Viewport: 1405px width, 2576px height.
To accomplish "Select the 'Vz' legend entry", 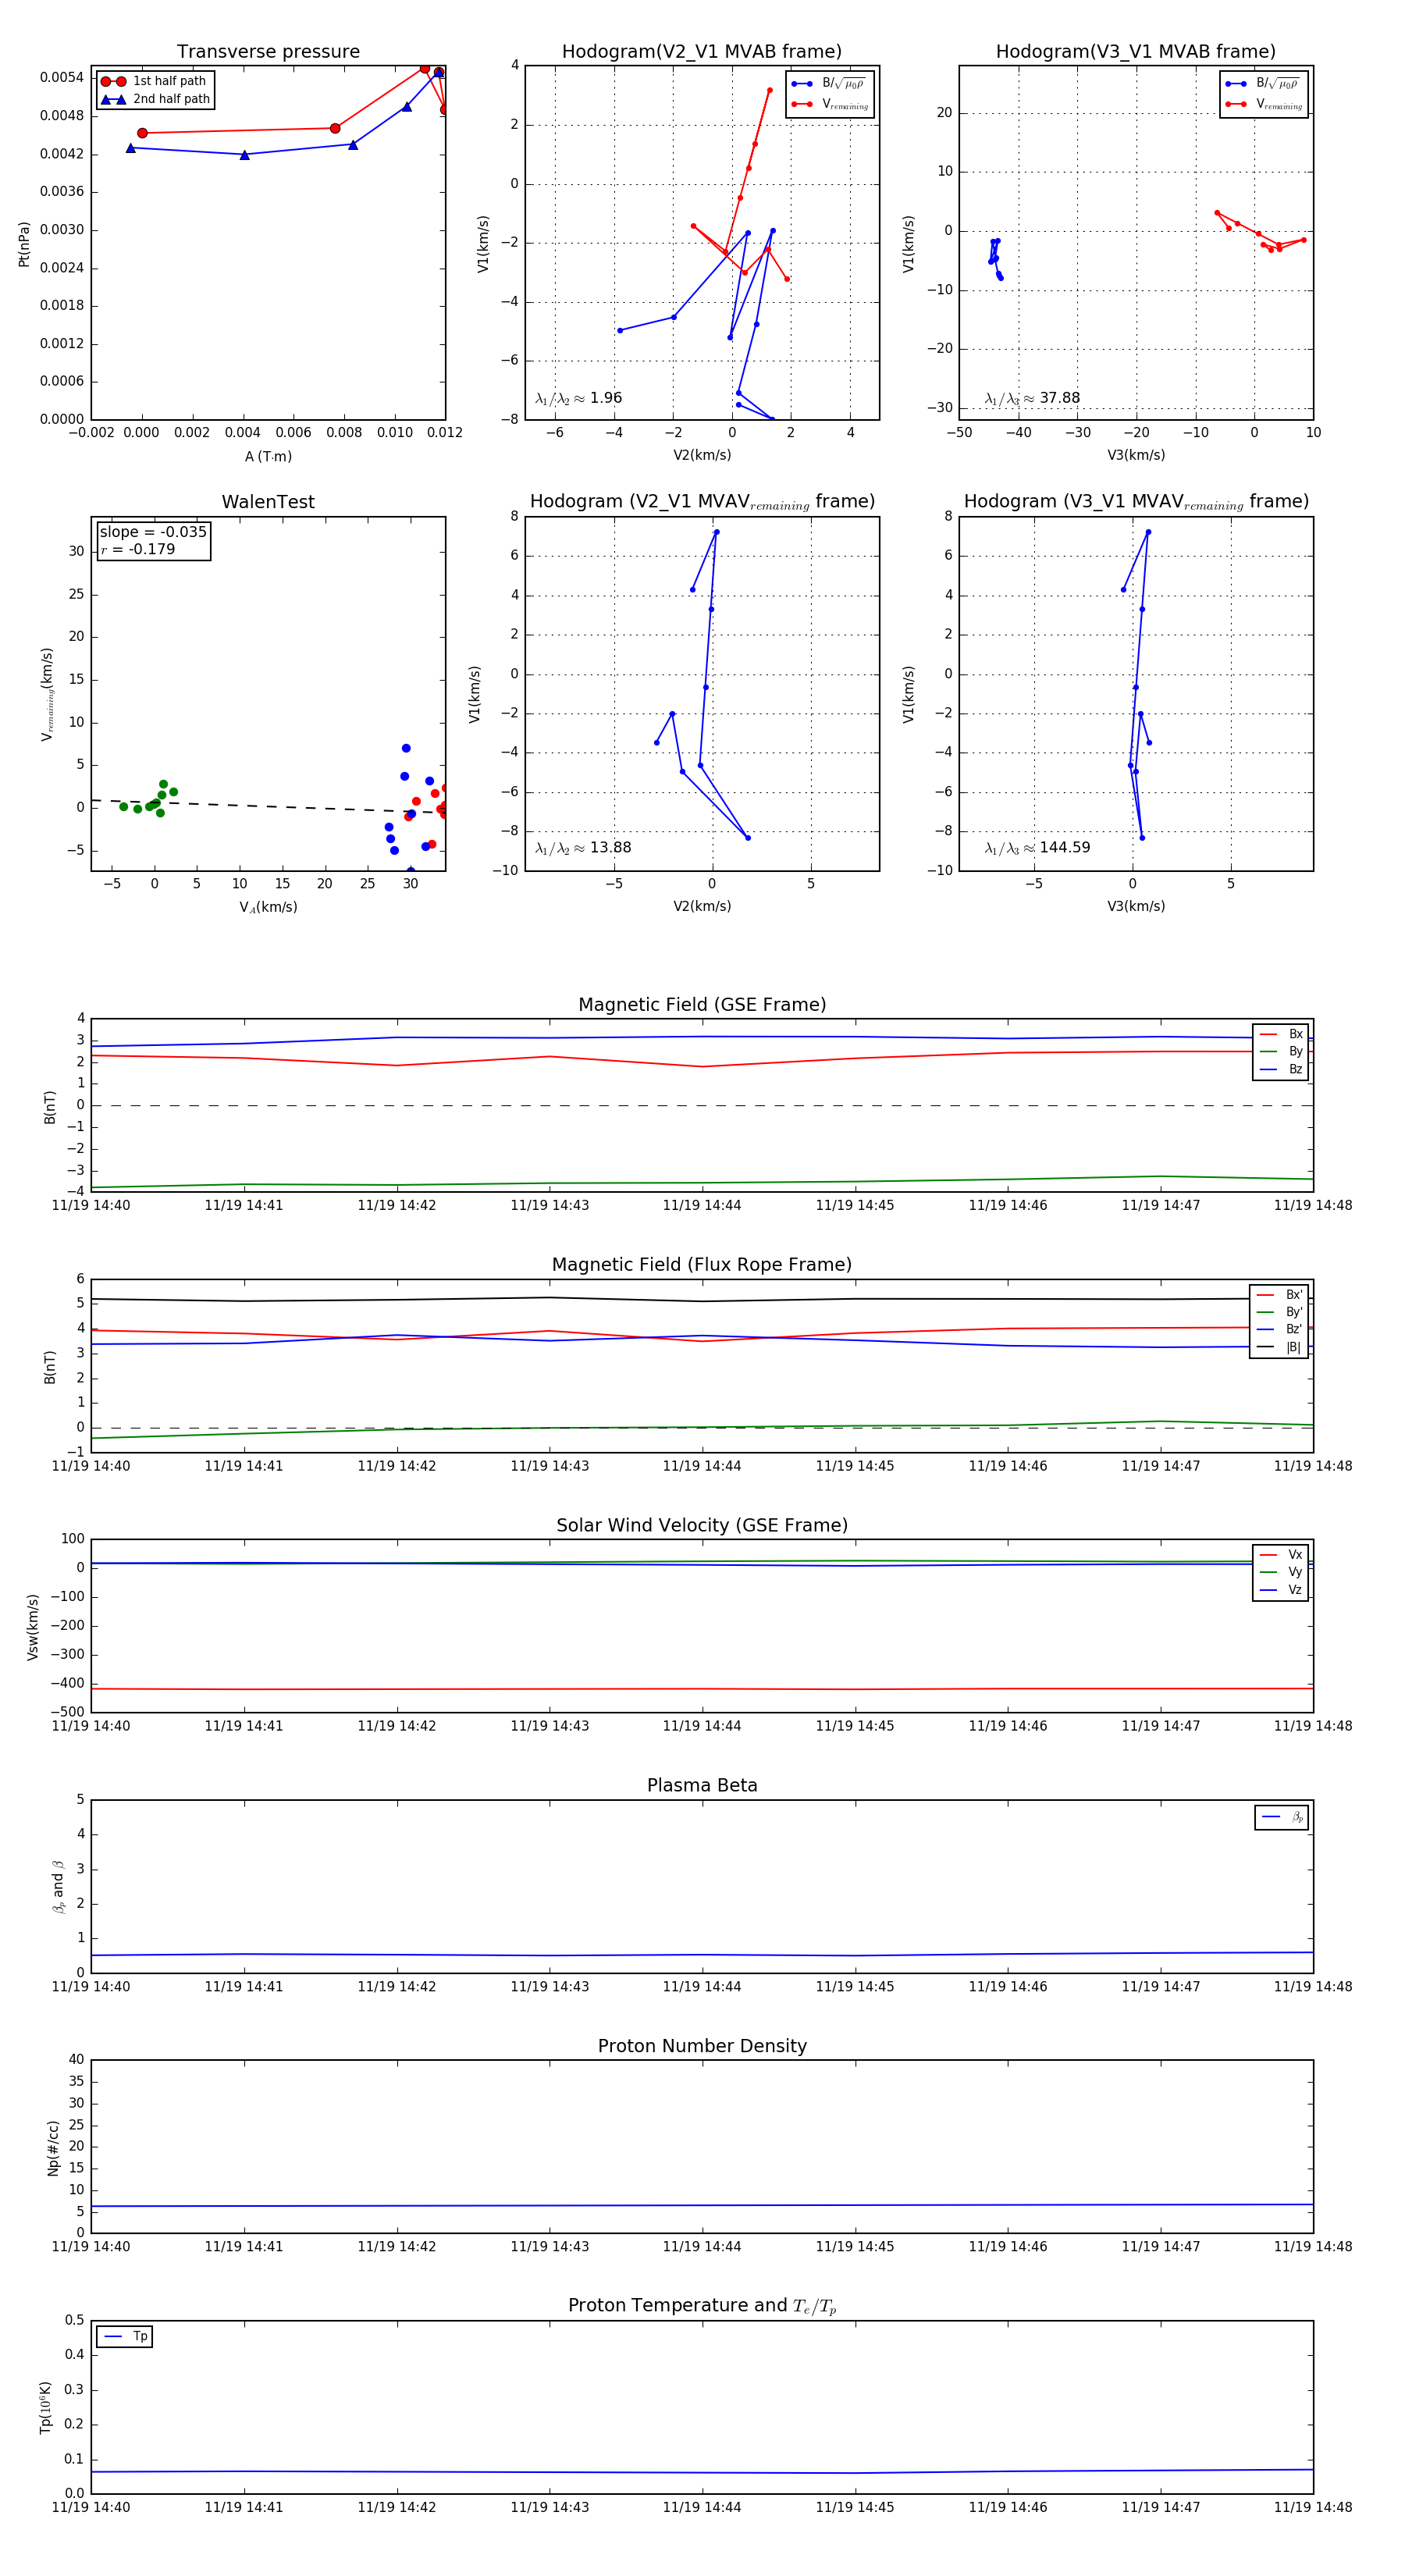I will click(x=1281, y=1590).
